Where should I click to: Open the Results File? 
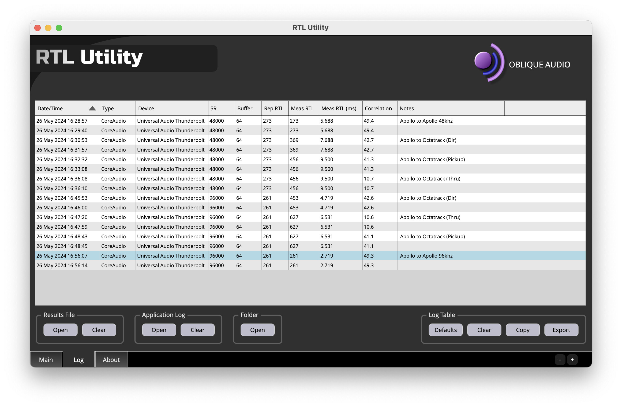(x=60, y=330)
